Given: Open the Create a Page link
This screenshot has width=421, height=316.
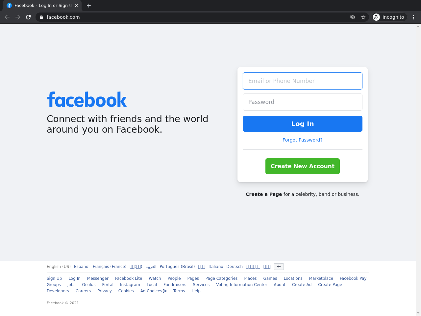Looking at the screenshot, I should [x=264, y=194].
